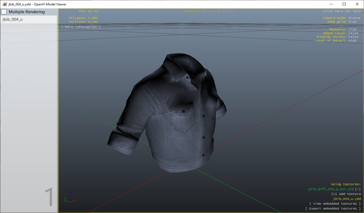Open the Geometry tab
This screenshot has width=364, height=213.
[x=193, y=11]
